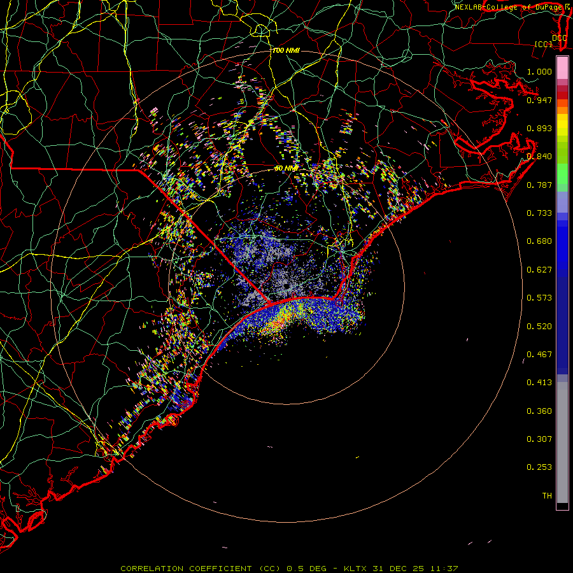Select the 0.627 scale value
573x573 pixels.
[539, 270]
